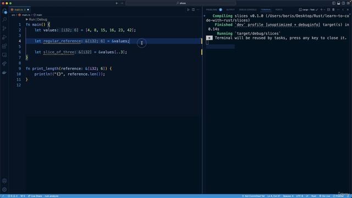This screenshot has width=352, height=198.
Task: Open the Explorer view in activity bar
Action: [4, 11]
